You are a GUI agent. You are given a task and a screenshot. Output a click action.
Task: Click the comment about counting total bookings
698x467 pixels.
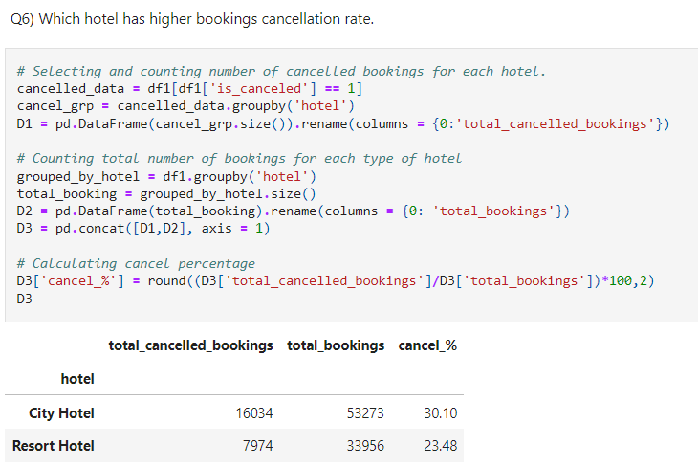[x=239, y=158]
